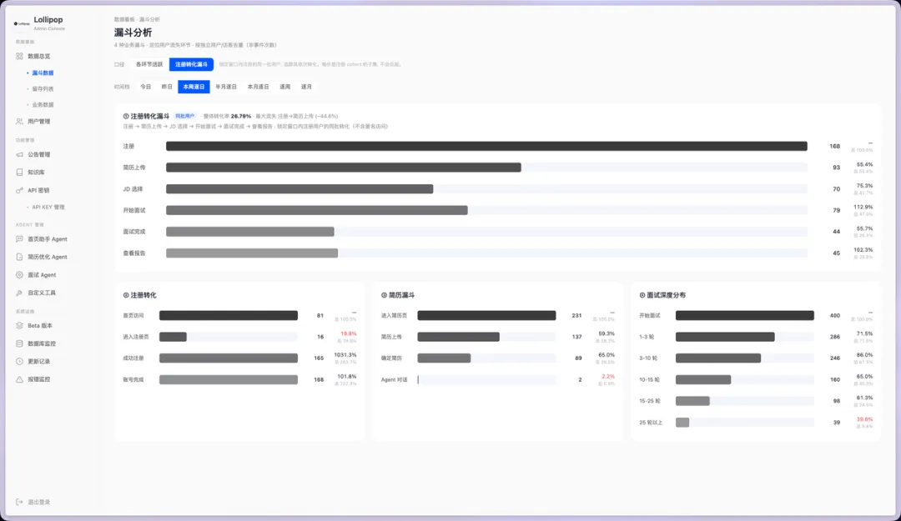
Task: Click the 退出登录 text link
Action: (39, 502)
